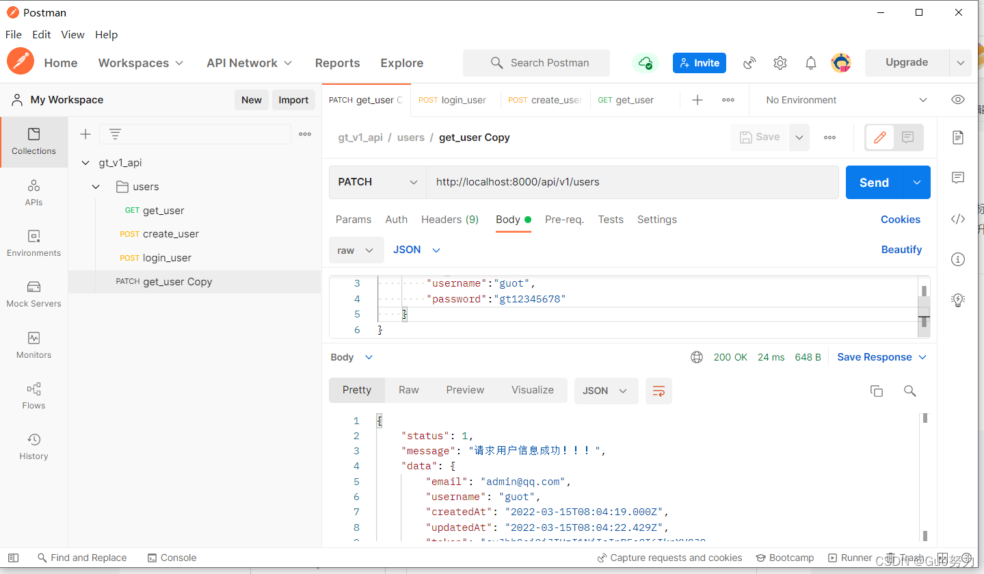Open No Environment selector
Viewport: 984px width, 574px height.
tap(847, 100)
